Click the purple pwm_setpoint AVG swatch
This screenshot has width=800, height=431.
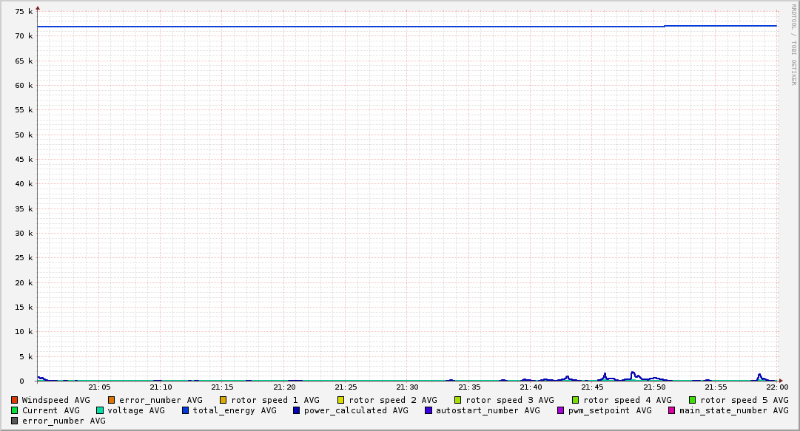click(560, 410)
